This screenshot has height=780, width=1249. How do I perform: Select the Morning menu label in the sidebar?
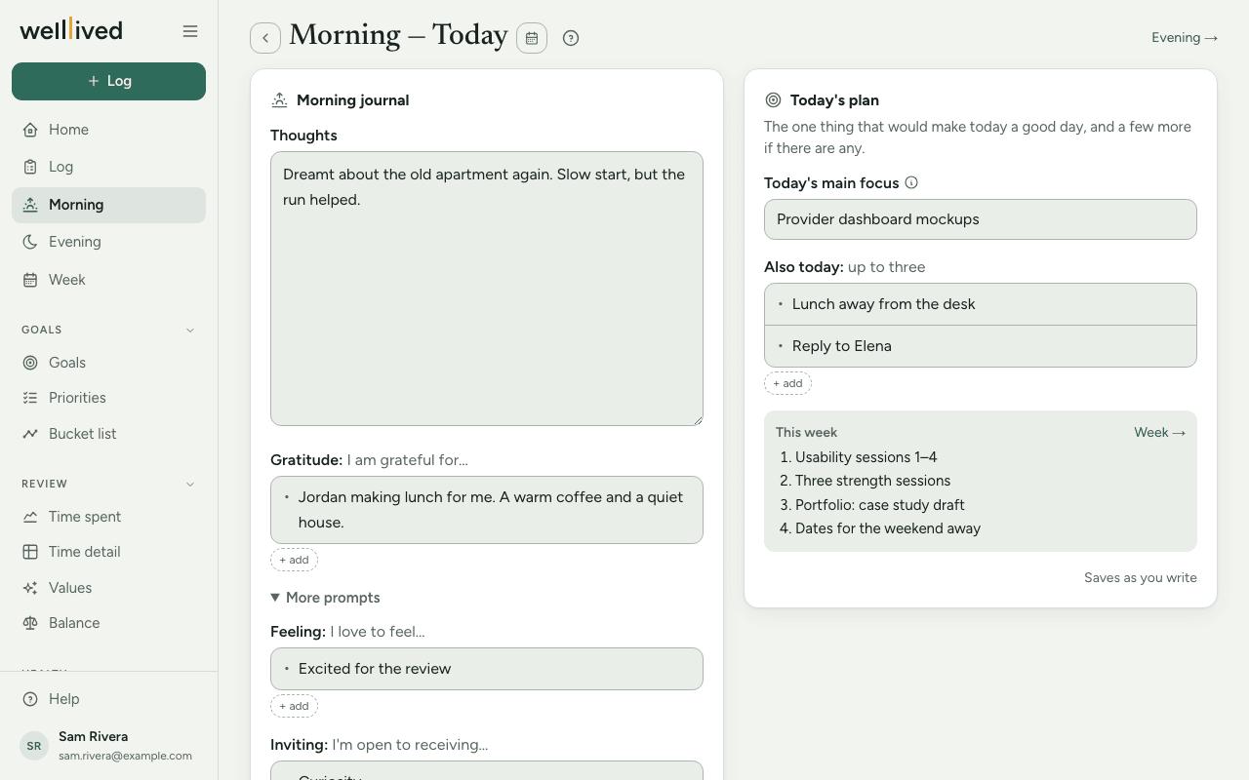tap(76, 205)
